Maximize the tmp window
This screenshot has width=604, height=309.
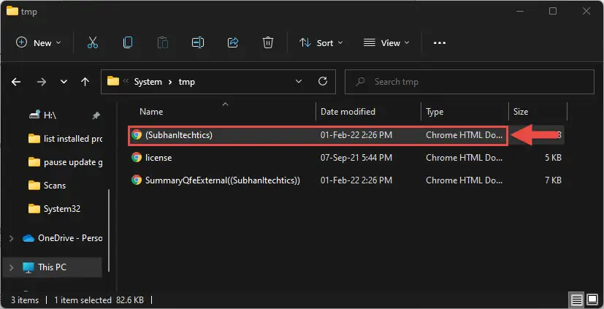click(553, 11)
